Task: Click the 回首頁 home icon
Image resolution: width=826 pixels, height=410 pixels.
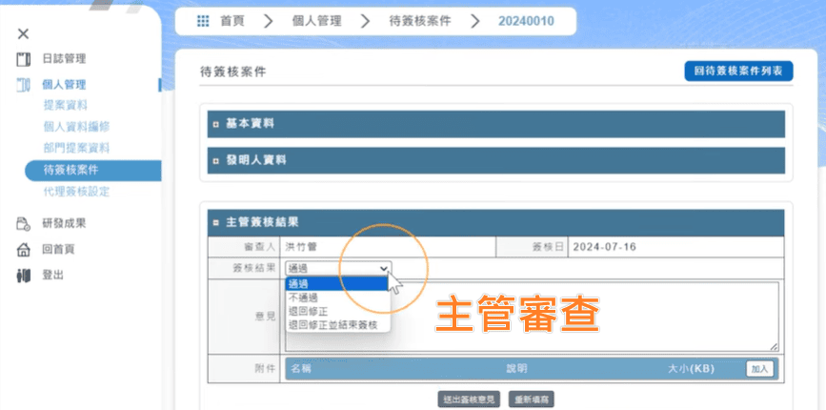Action: tap(24, 250)
